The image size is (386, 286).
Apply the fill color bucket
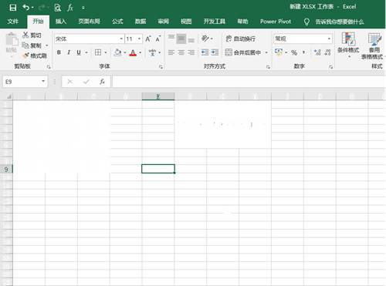117,52
